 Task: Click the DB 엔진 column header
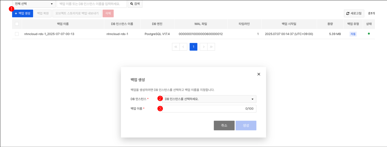point(157,24)
